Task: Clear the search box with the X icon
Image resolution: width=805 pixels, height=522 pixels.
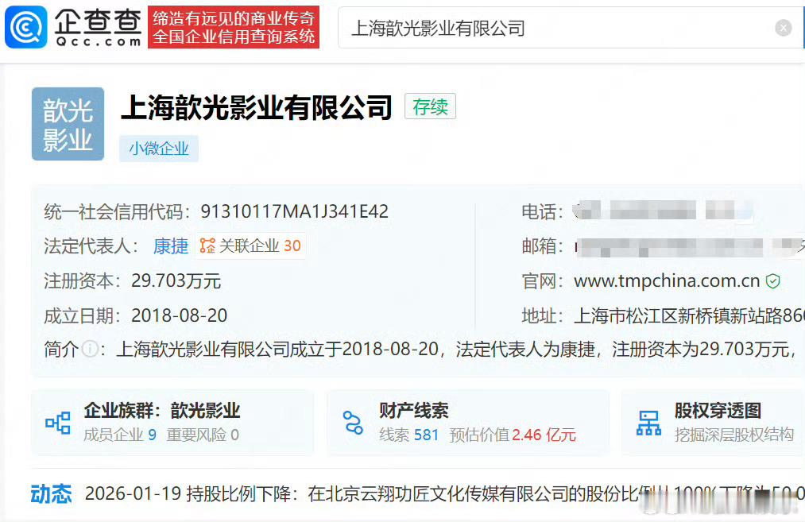Action: click(x=783, y=28)
